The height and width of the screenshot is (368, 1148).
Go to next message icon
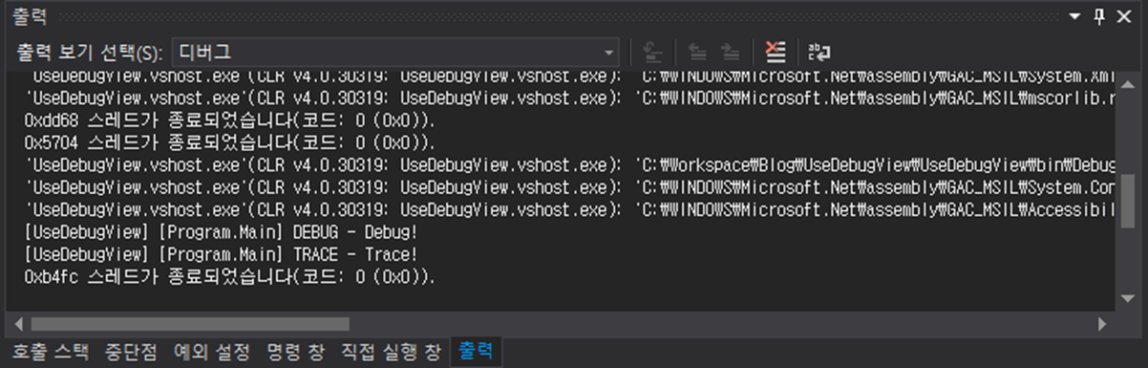(730, 52)
